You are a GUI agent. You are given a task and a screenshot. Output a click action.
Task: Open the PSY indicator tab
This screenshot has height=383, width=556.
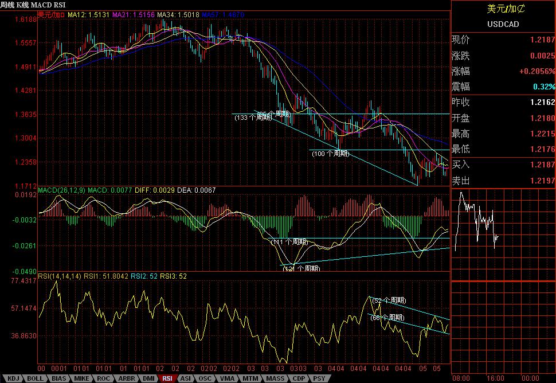[x=318, y=378]
